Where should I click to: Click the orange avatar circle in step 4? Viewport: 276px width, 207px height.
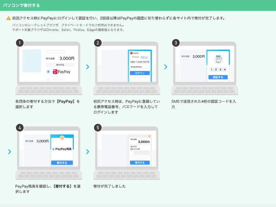click(x=62, y=138)
